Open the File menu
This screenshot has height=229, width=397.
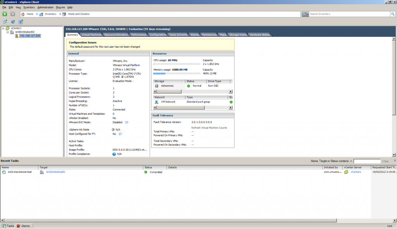[4, 7]
